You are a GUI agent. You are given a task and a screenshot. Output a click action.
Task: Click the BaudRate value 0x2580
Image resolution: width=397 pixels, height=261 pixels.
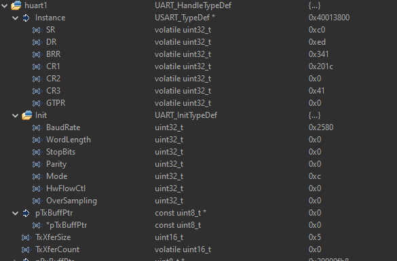click(321, 127)
